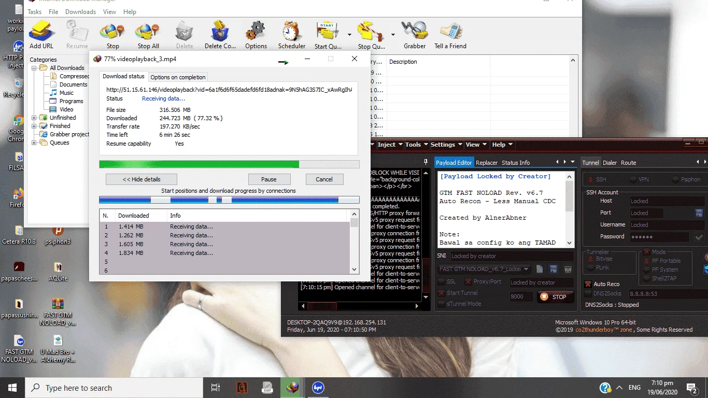This screenshot has width=708, height=398.
Task: Click the green download progress bar
Action: coord(229,164)
